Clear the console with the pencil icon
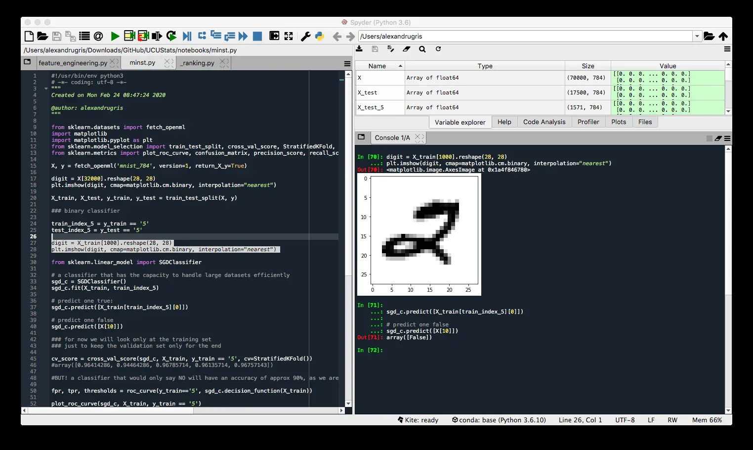Viewport: 753px width, 450px height. [x=718, y=138]
